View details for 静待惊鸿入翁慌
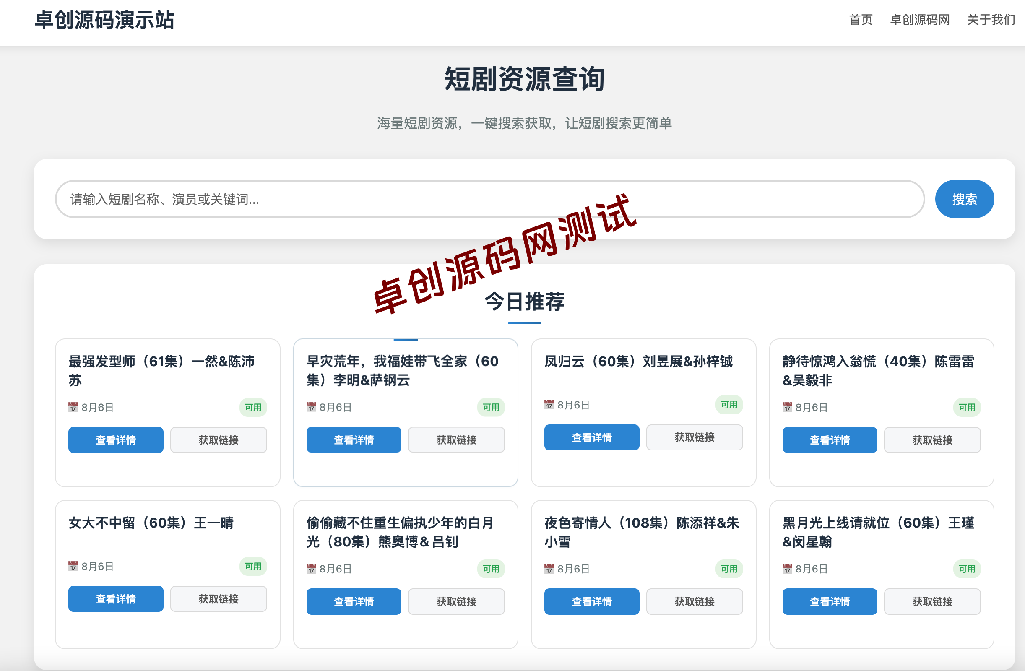Image resolution: width=1025 pixels, height=671 pixels. click(830, 440)
